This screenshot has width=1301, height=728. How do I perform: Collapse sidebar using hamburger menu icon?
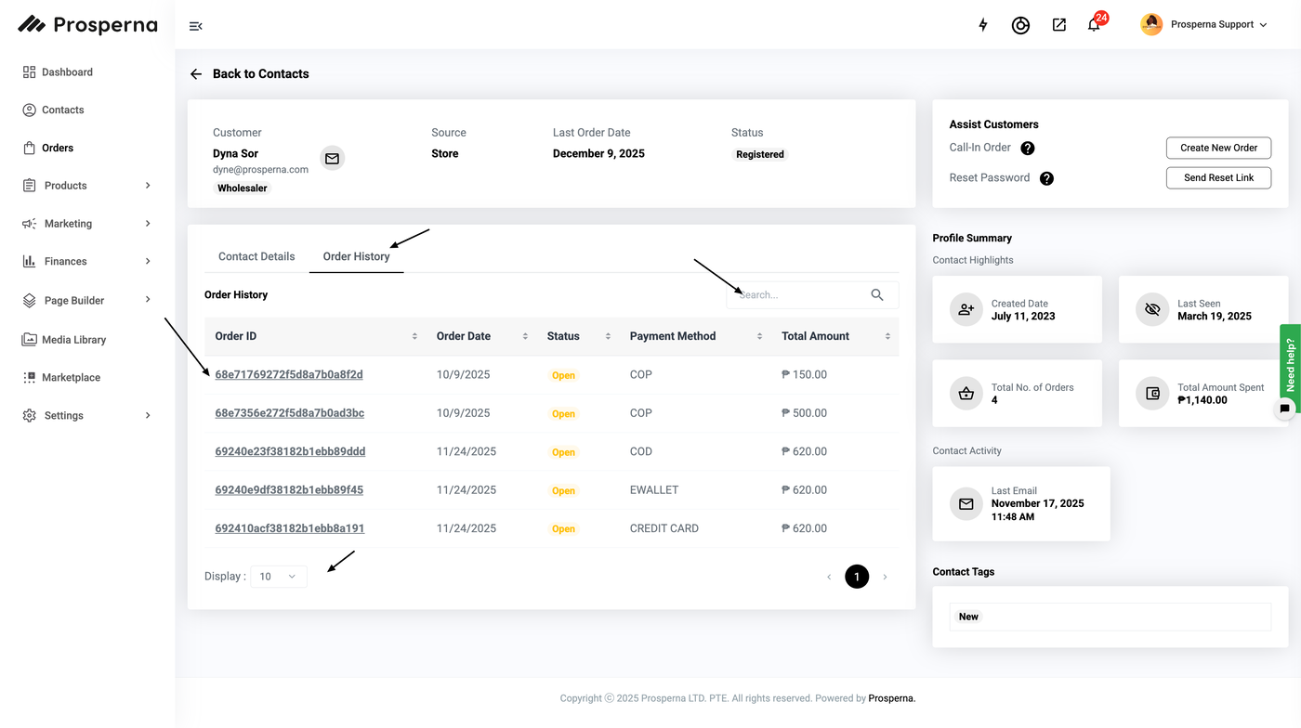(195, 26)
